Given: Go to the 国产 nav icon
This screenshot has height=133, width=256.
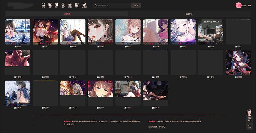Looking at the screenshot, I should pyautogui.click(x=63, y=5).
